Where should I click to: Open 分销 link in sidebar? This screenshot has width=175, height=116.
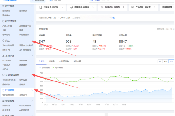(4, 30)
